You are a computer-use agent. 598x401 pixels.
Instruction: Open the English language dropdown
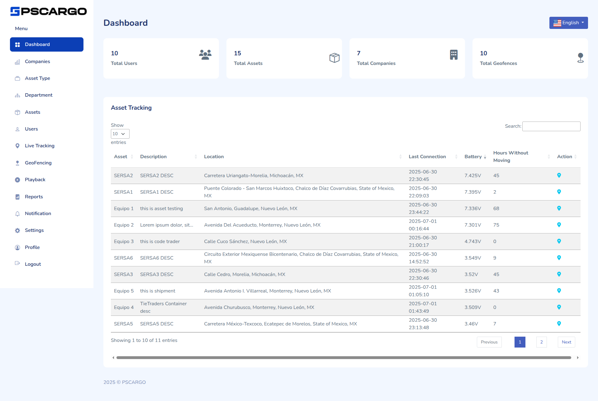click(x=568, y=23)
